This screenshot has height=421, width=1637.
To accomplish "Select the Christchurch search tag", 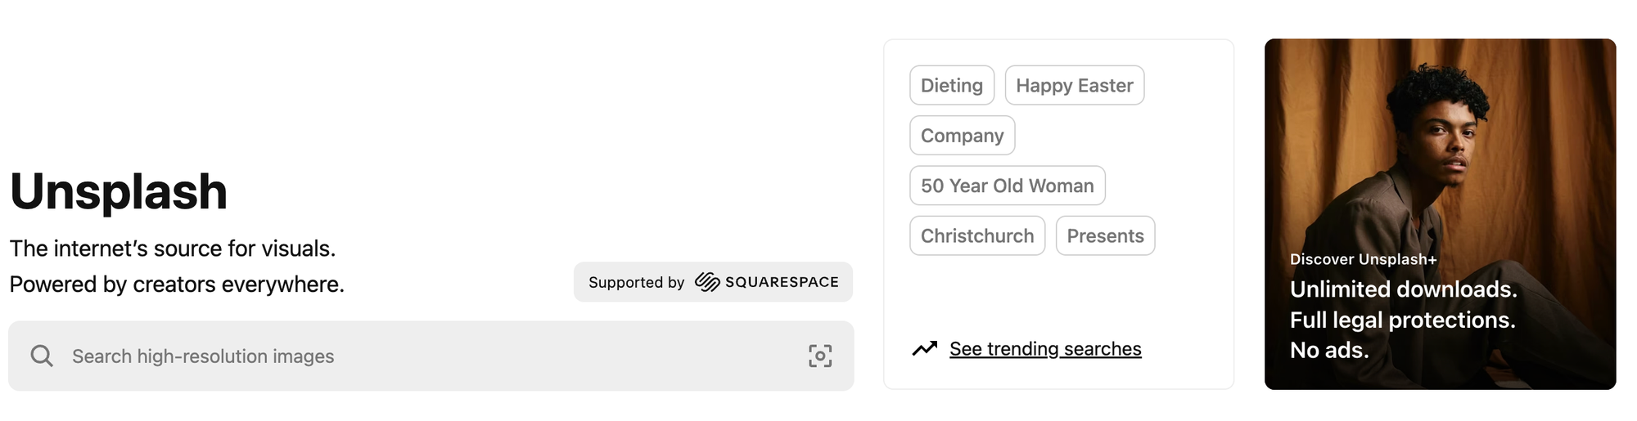I will [x=977, y=235].
